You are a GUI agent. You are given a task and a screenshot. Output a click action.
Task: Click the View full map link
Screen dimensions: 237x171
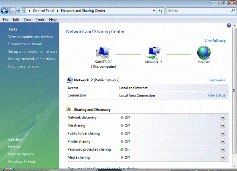215,41
